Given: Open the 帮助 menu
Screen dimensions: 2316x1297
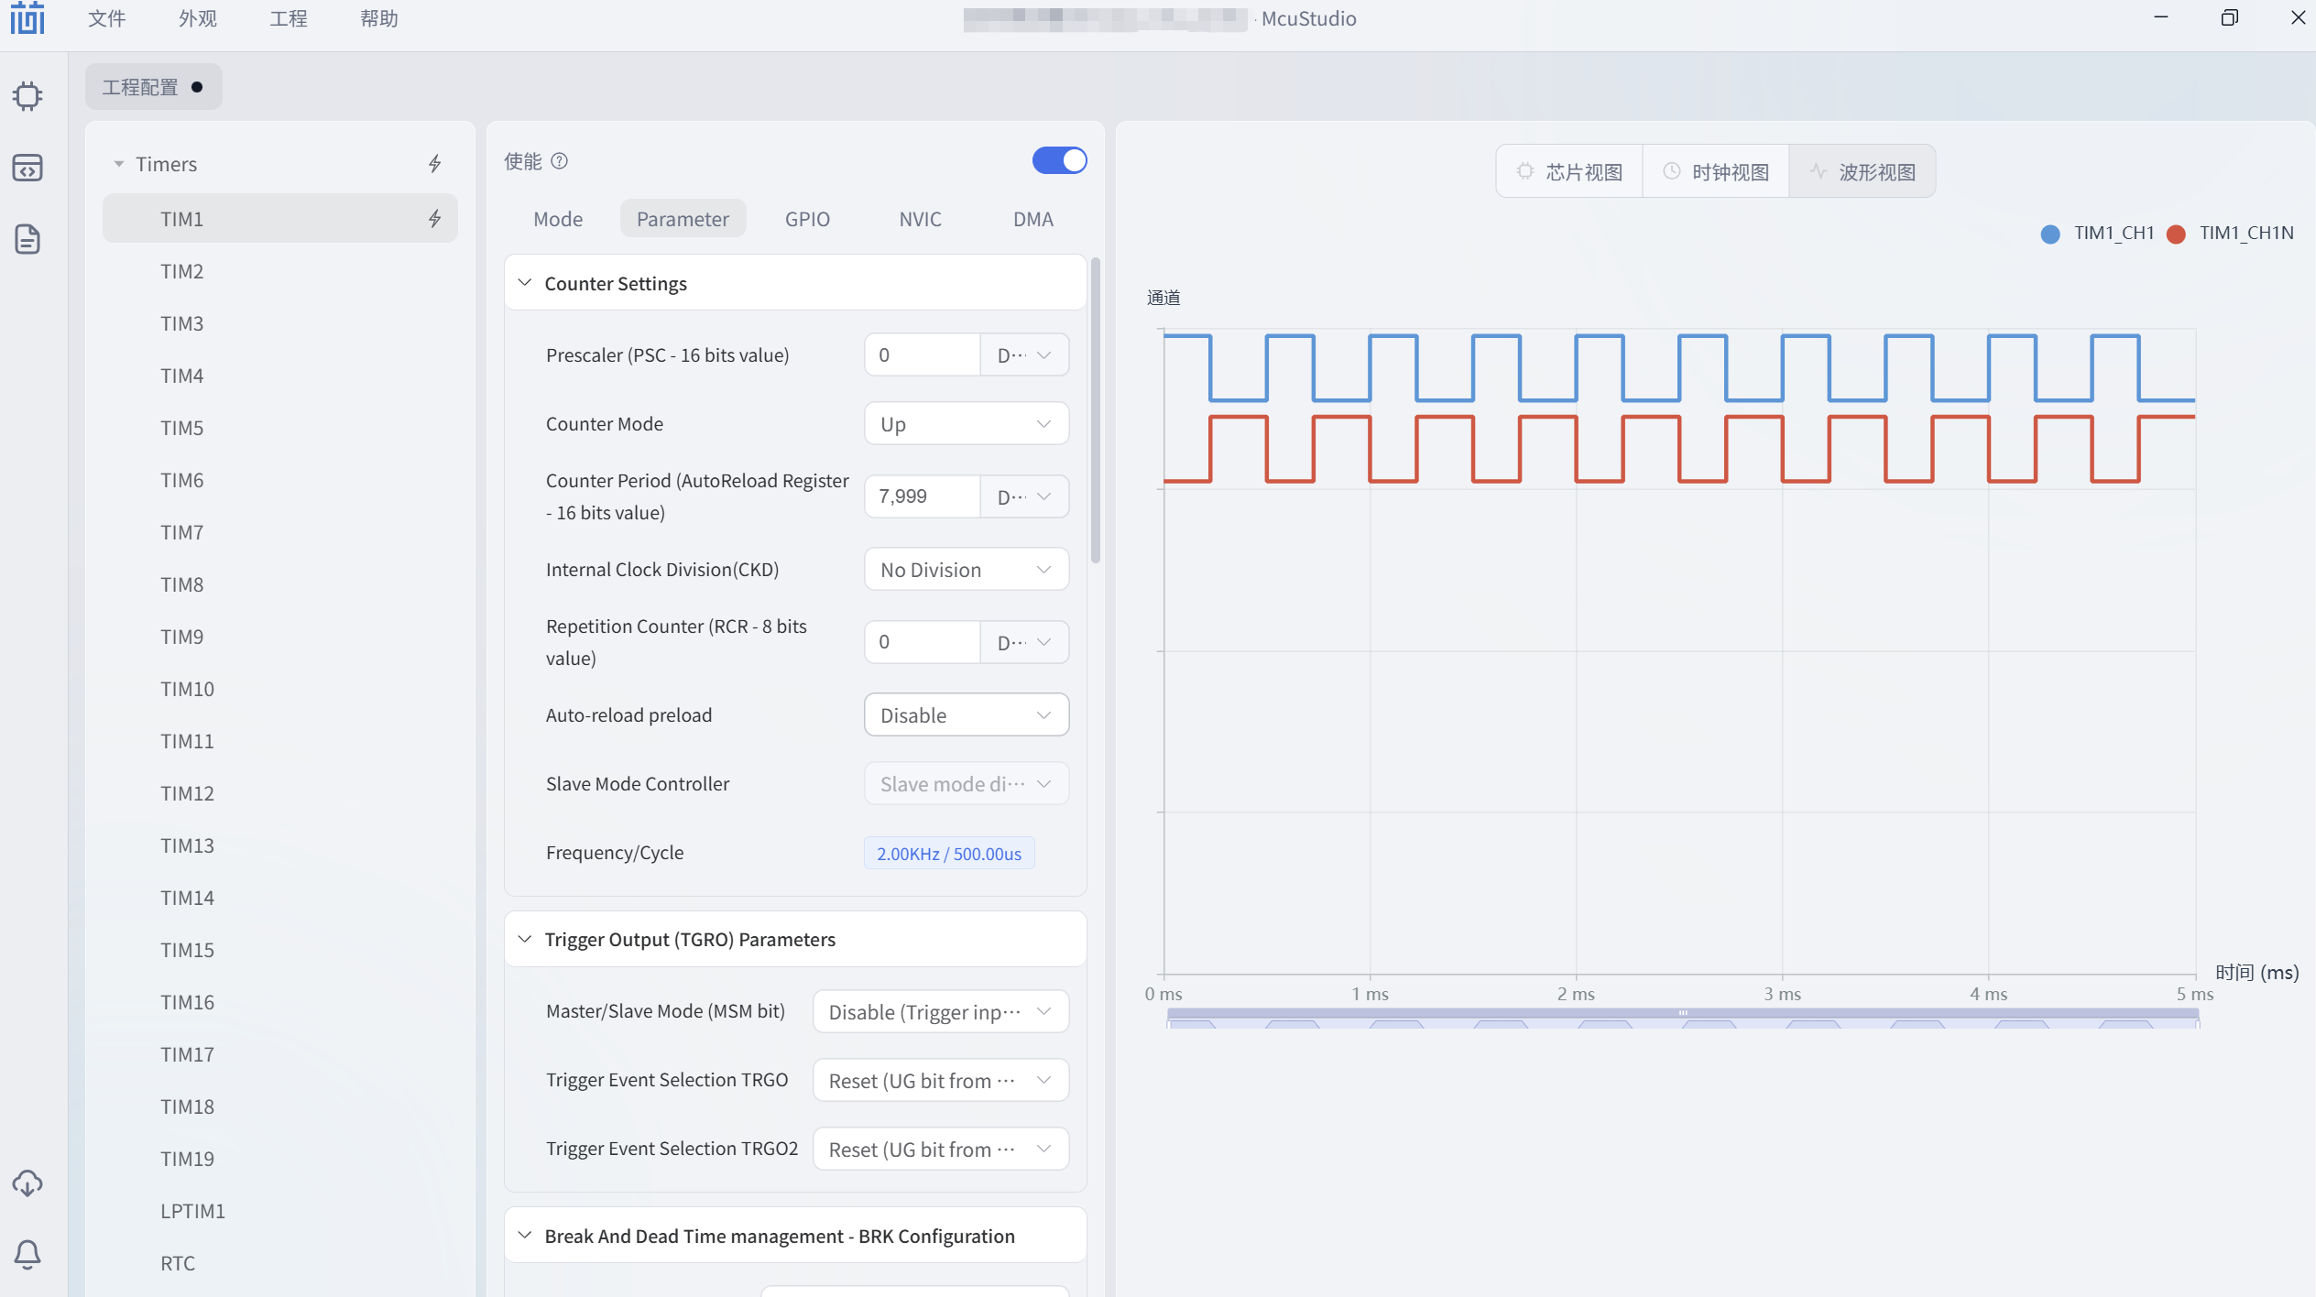Looking at the screenshot, I should pos(379,18).
